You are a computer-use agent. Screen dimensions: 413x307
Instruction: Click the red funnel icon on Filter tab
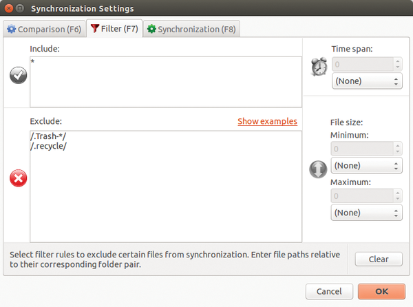pyautogui.click(x=94, y=28)
